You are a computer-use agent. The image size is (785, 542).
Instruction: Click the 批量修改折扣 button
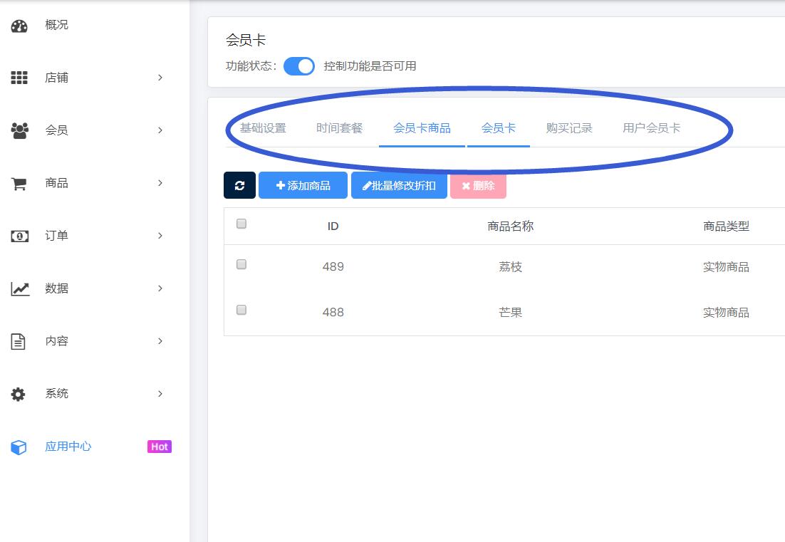coord(399,185)
